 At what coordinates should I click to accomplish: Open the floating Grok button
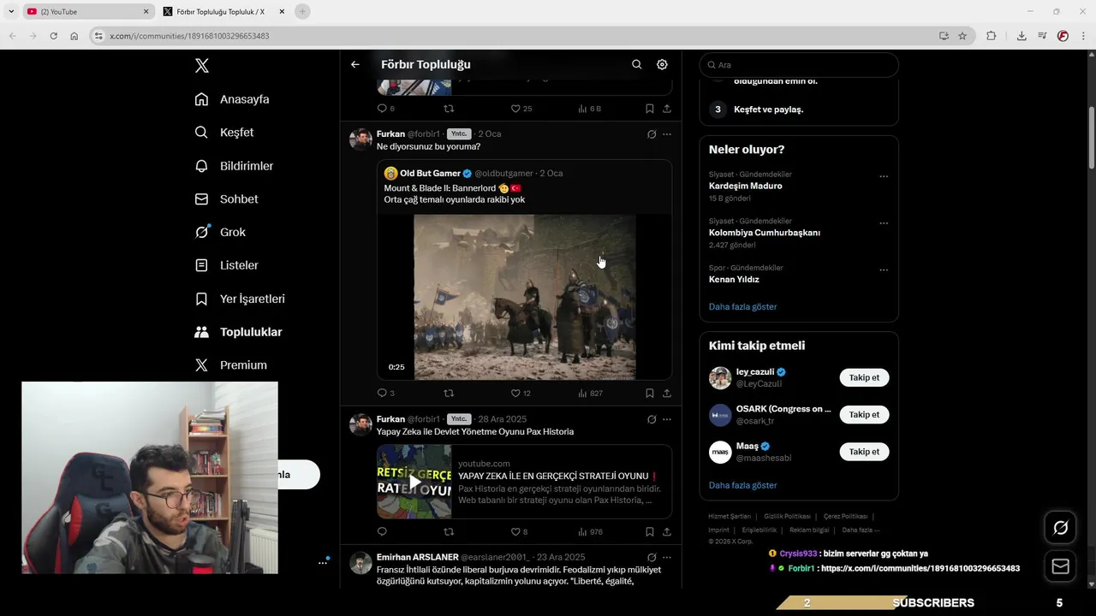click(1060, 528)
